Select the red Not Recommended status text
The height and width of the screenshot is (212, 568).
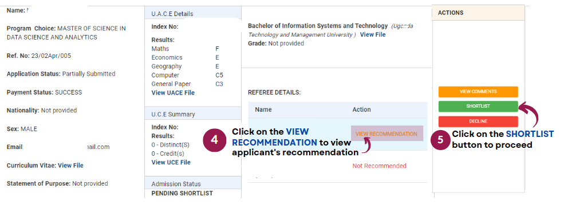coord(379,166)
